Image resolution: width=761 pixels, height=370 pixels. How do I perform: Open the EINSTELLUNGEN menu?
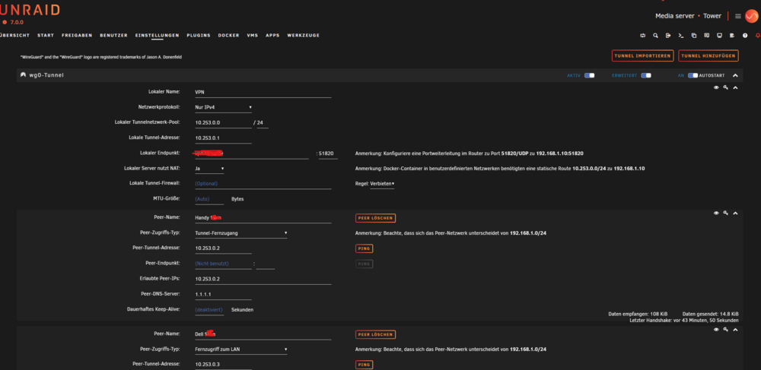pyautogui.click(x=157, y=36)
